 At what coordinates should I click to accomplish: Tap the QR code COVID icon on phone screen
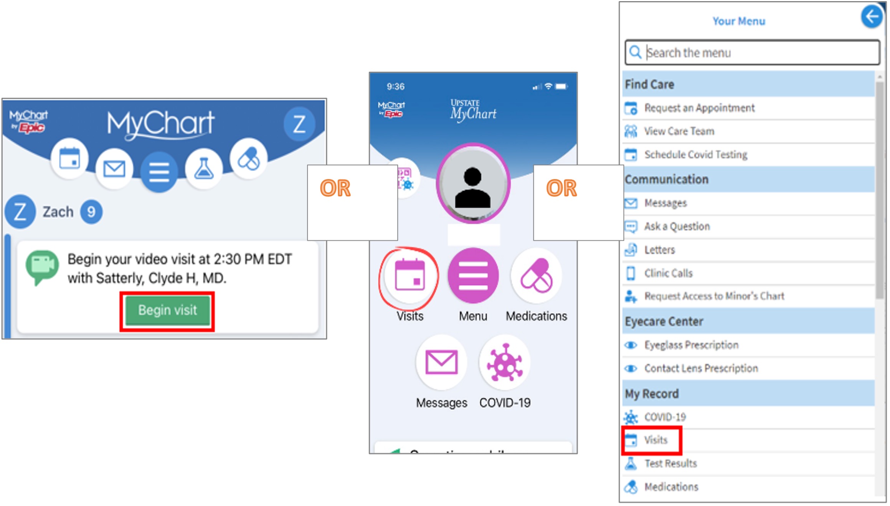click(x=406, y=179)
